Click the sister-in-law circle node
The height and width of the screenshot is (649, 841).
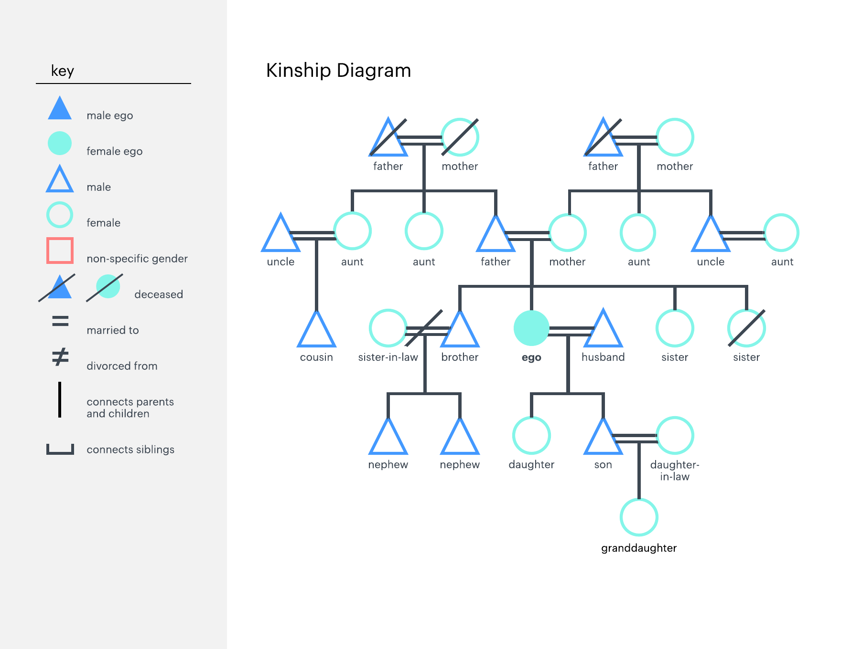click(x=388, y=328)
